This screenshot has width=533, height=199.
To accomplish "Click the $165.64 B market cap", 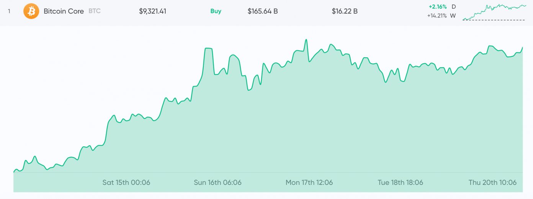I will pos(263,11).
